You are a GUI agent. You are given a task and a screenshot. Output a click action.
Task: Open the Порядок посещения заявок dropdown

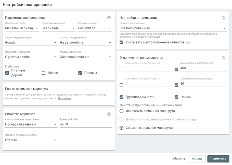[31, 140]
